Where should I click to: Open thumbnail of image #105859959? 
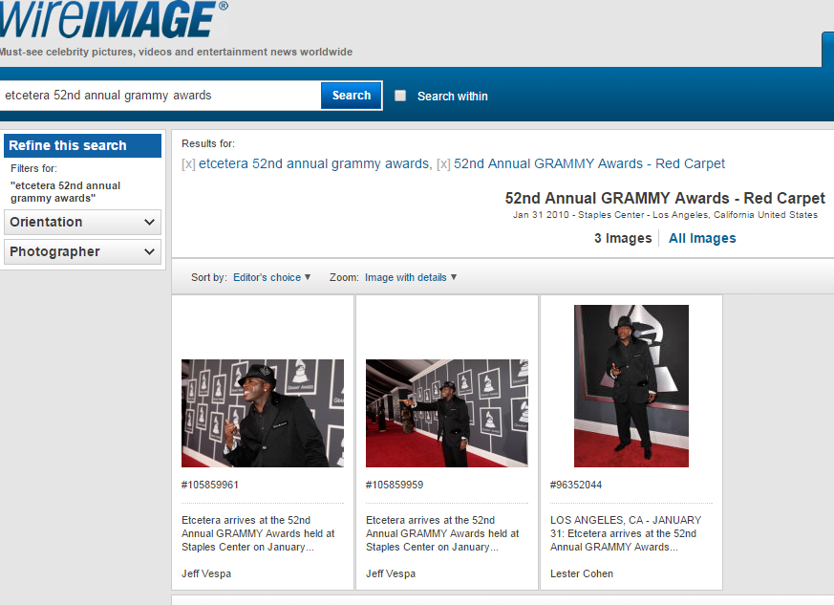(x=446, y=413)
